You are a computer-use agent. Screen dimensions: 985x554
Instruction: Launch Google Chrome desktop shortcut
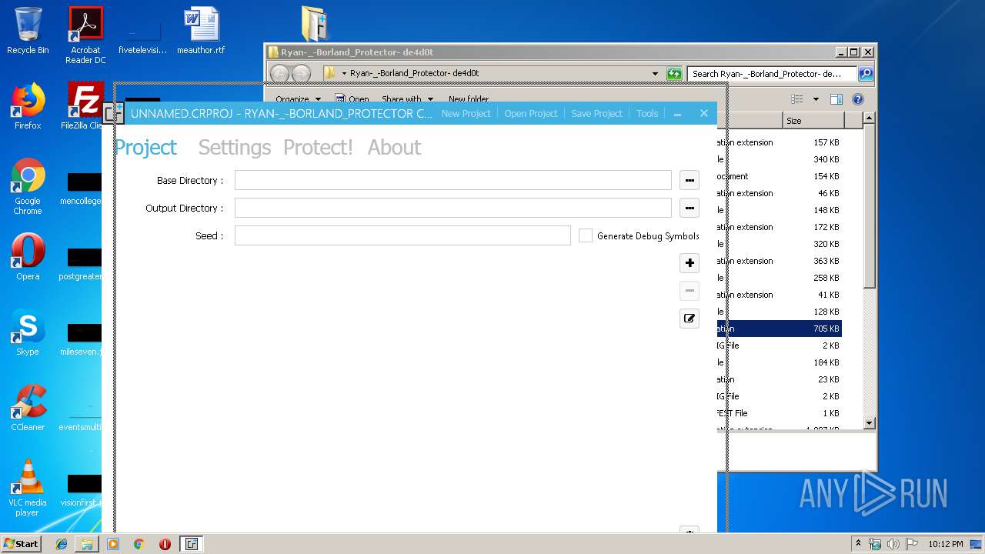(x=28, y=187)
